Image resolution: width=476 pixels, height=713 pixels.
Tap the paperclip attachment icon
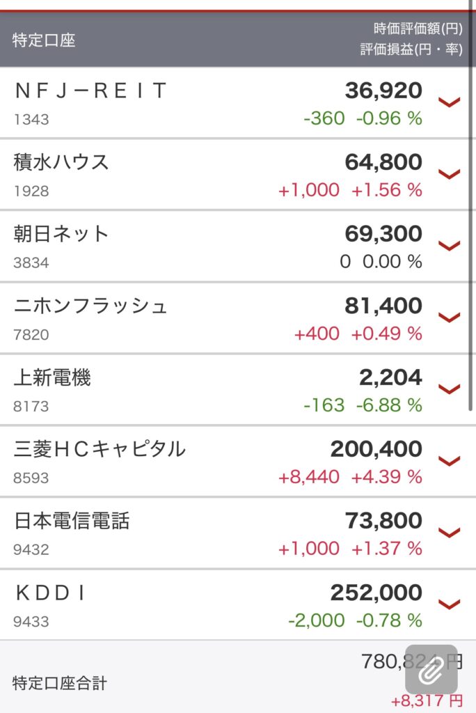pyautogui.click(x=431, y=669)
